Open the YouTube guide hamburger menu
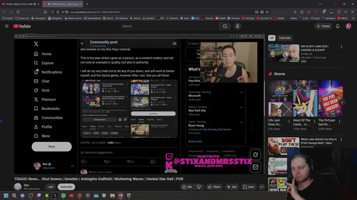The width and height of the screenshot is (357, 200). [7, 26]
